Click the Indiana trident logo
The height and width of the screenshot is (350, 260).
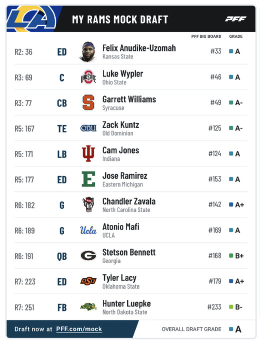(88, 153)
